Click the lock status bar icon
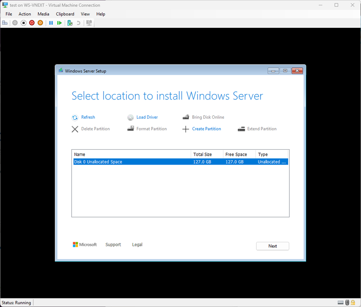Screen dimensions: 361x307 tap(353, 302)
